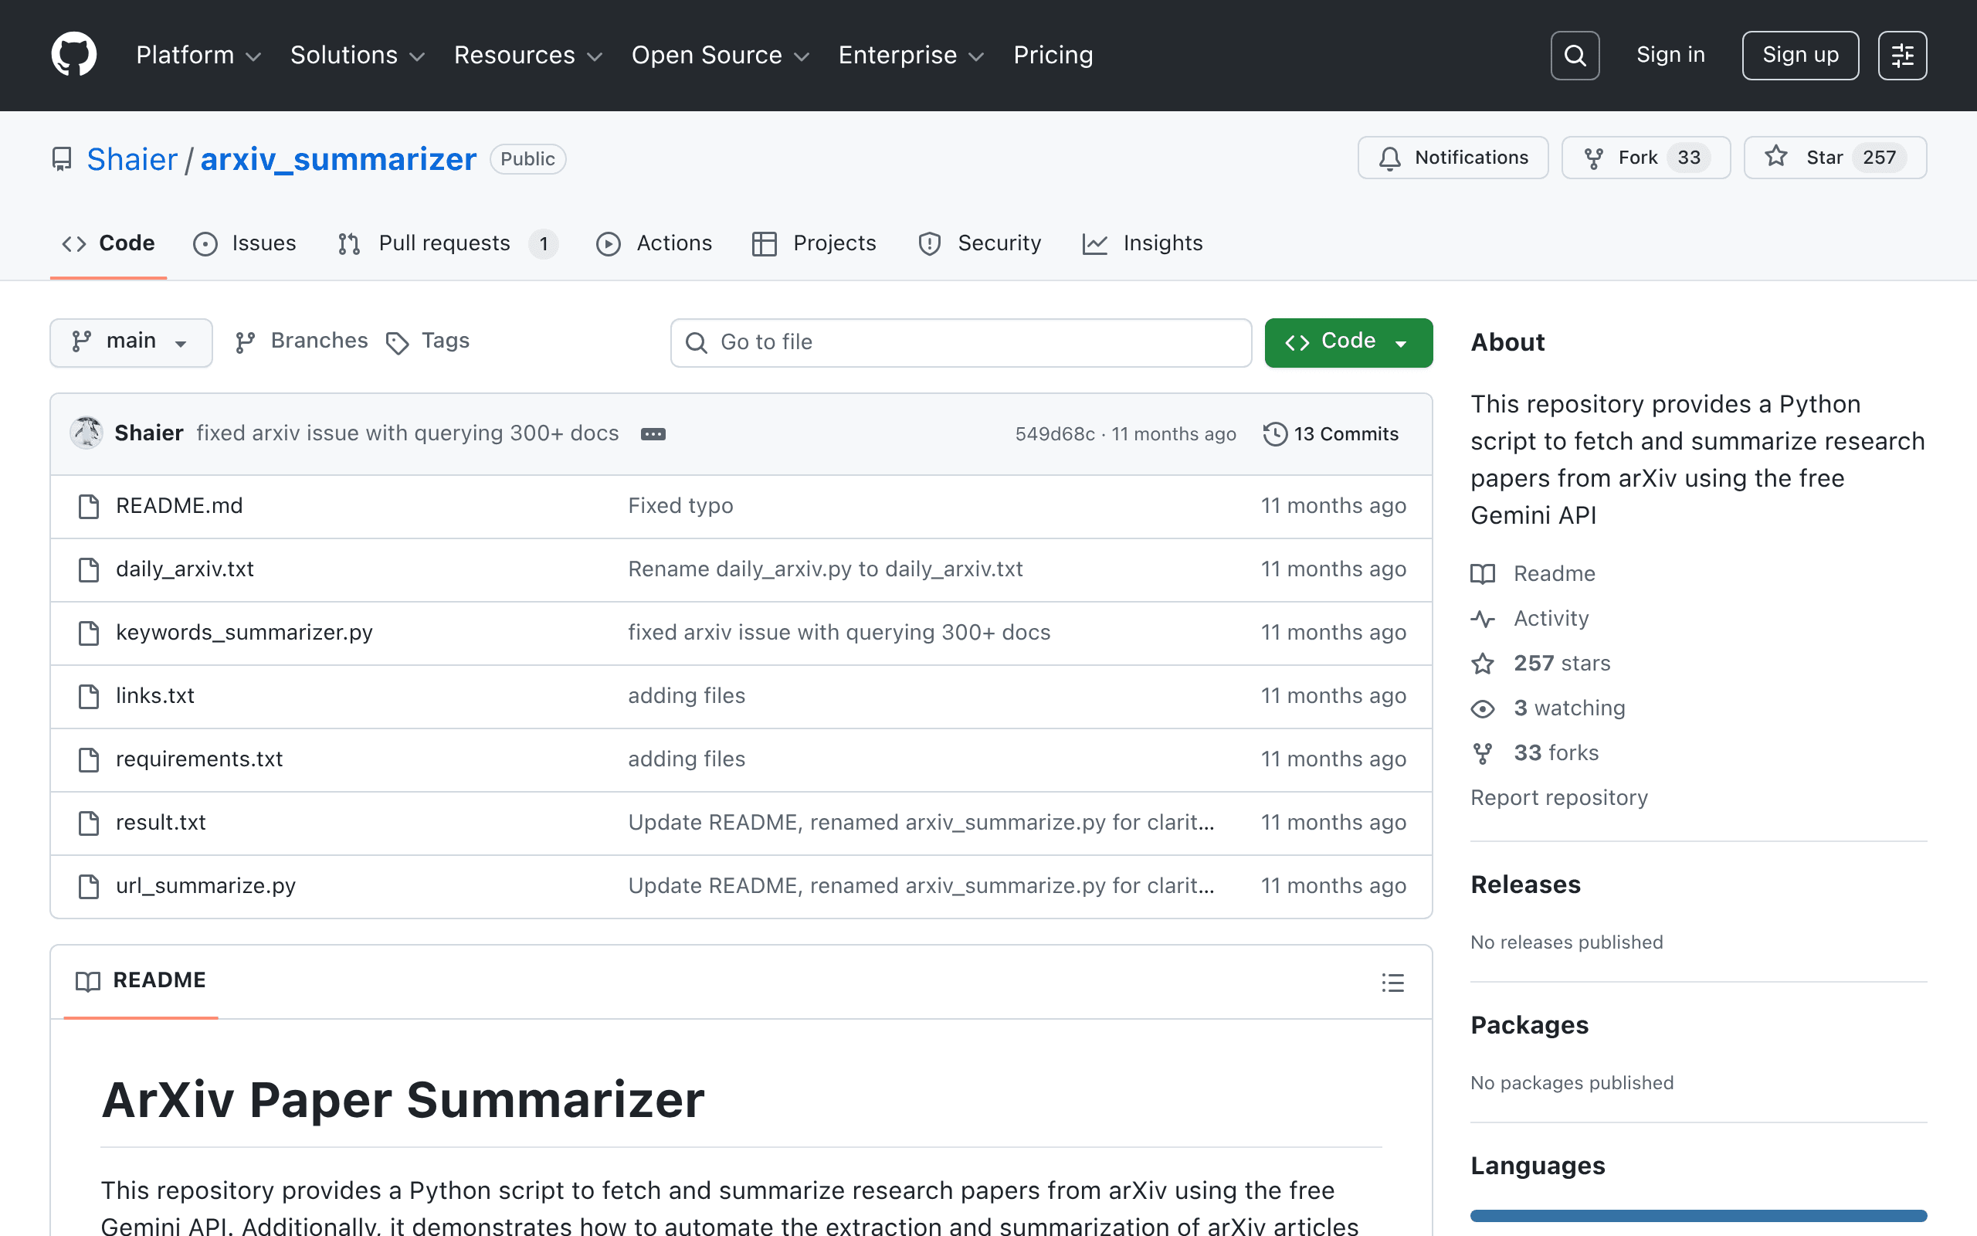Click the book icon in the README tab

pyautogui.click(x=87, y=981)
